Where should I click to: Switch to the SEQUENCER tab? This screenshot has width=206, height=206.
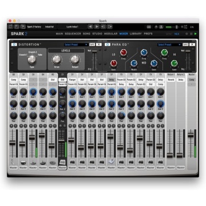coord(73,34)
